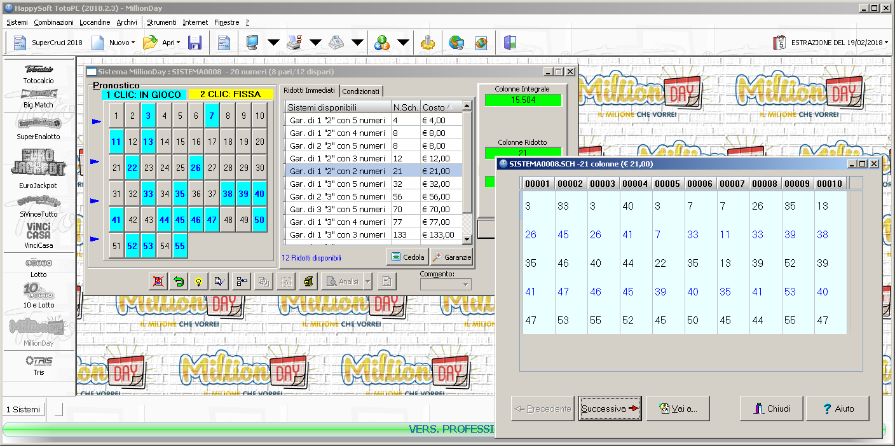Select row Gar. di 1 "3" con 5 numeri
This screenshot has width=895, height=446.
374,184
